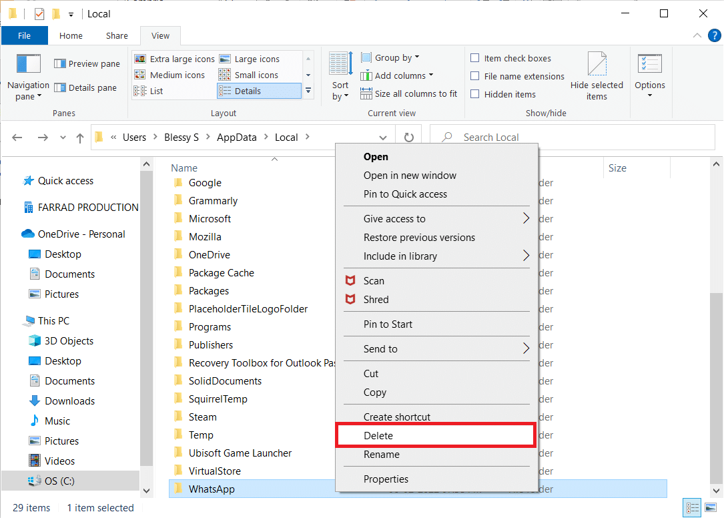Screen dimensions: 724x518
Task: Sort by the Name column header
Action: 184,168
